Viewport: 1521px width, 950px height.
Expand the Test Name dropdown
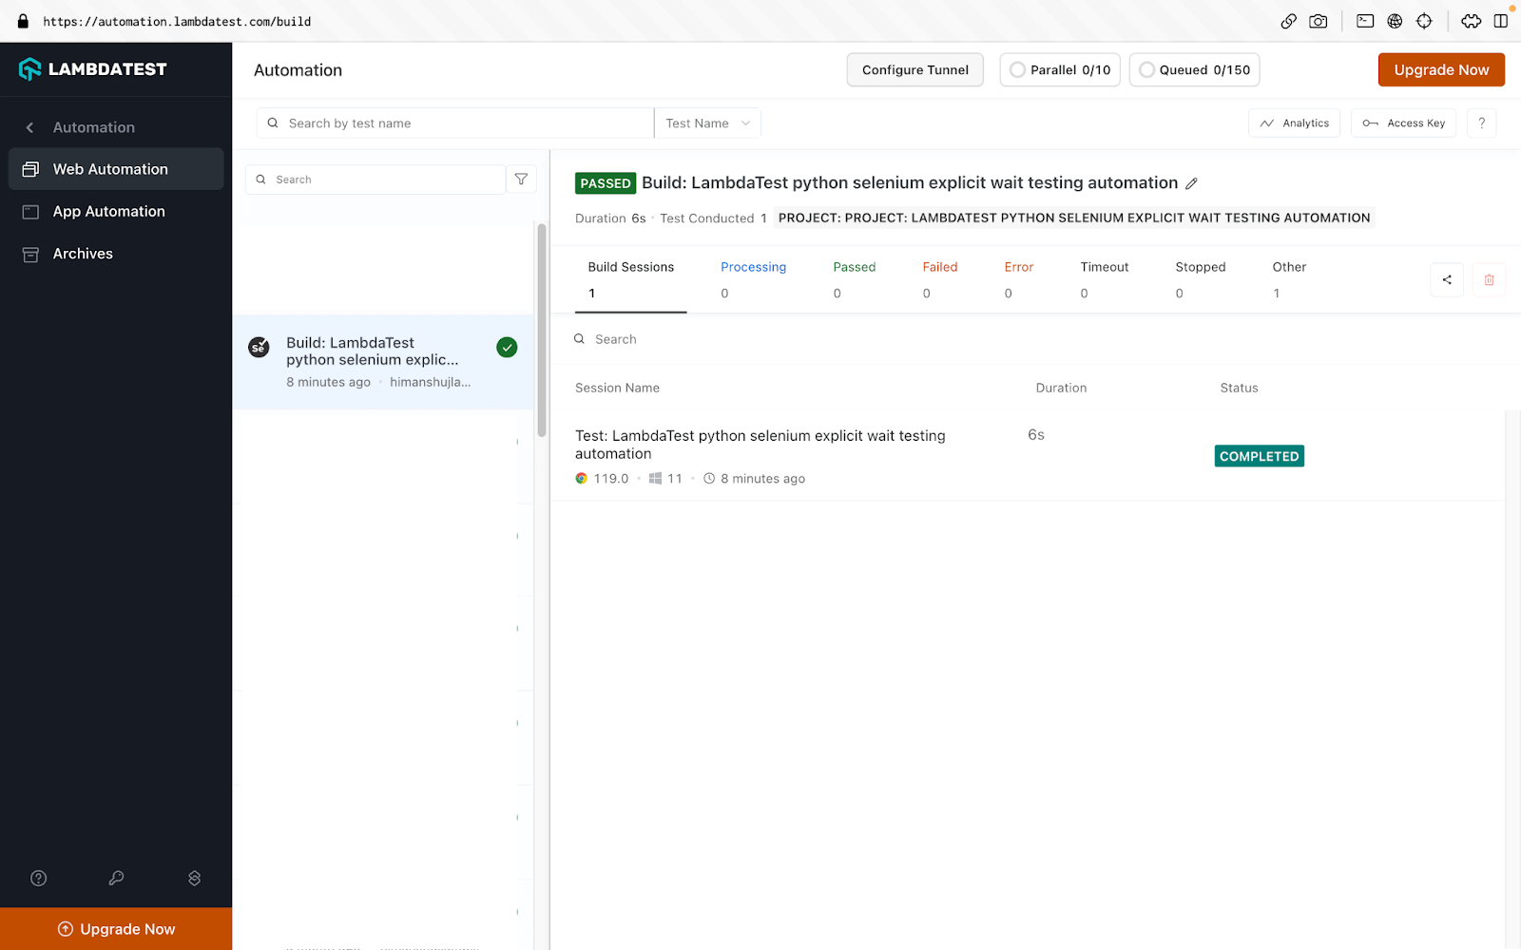(707, 123)
